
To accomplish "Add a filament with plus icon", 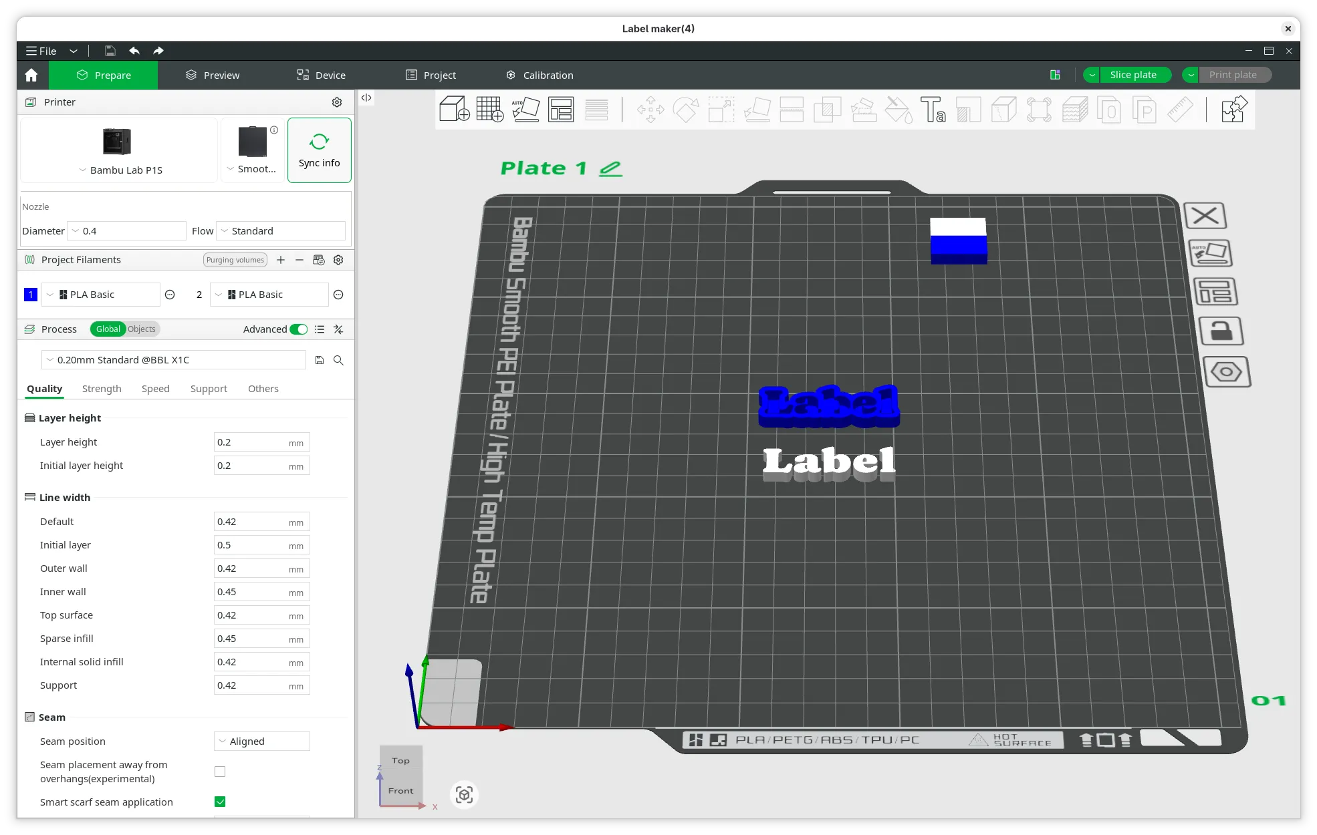I will click(281, 260).
